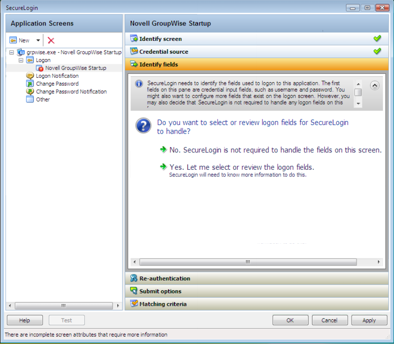This screenshot has height=344, width=394.
Task: Select Logon Notification in tree
Action: [57, 76]
